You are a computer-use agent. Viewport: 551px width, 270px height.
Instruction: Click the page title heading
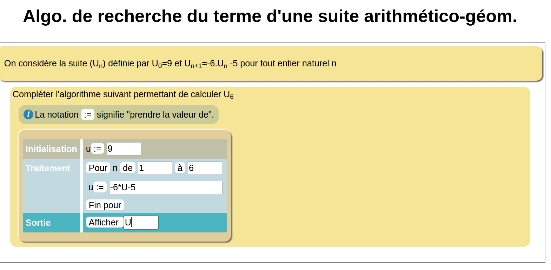tap(270, 16)
